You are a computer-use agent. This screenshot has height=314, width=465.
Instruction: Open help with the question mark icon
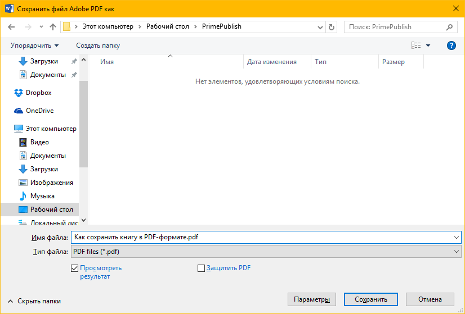(x=451, y=45)
